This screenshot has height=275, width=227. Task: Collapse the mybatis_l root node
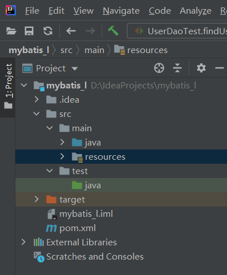(x=24, y=85)
